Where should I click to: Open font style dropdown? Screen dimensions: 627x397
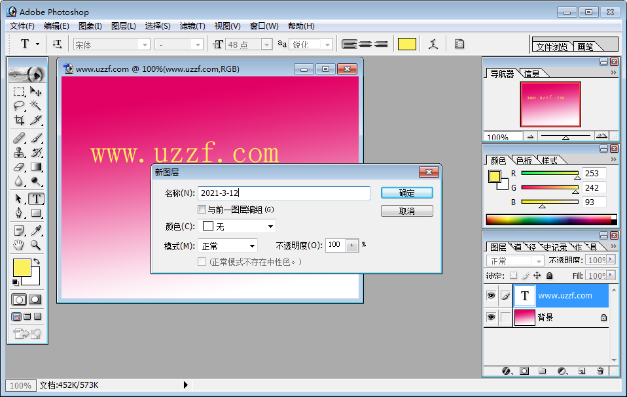(198, 44)
